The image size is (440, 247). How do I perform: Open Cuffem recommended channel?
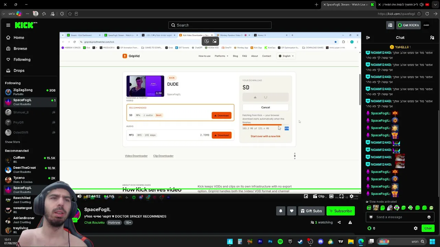(x=30, y=160)
